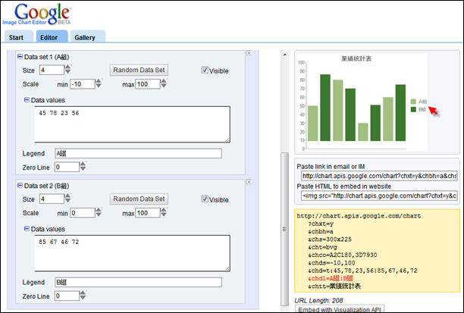Open the Start tab
The image size is (464, 313).
pos(17,36)
